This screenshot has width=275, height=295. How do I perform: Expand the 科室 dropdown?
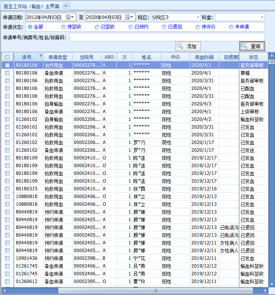click(x=262, y=17)
